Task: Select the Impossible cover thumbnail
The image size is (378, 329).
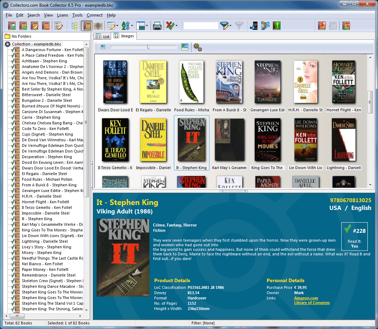Action: coord(153,140)
